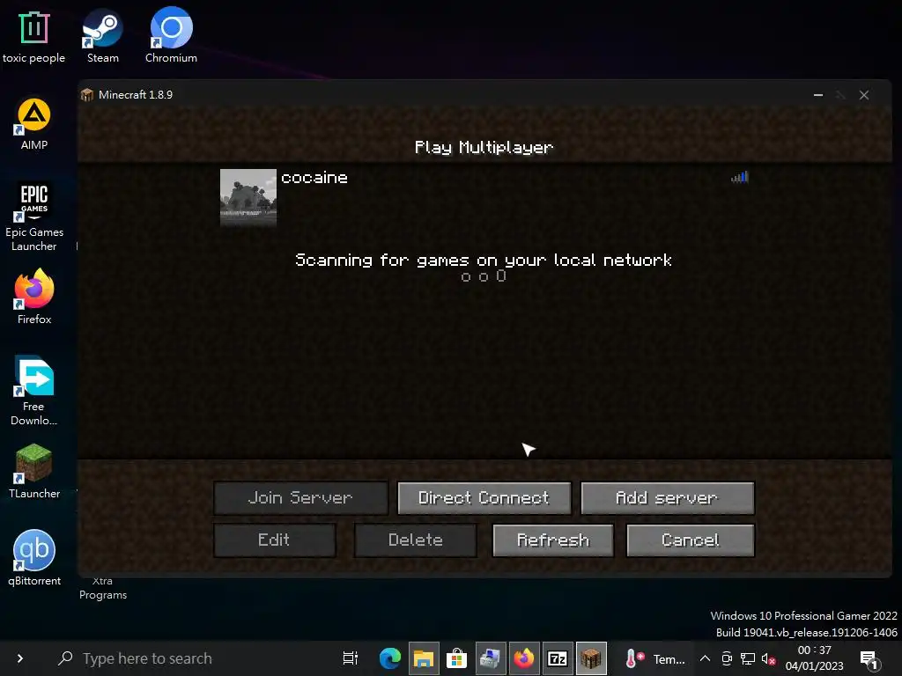This screenshot has width=902, height=676.
Task: Expand the hidden system tray icons
Action: click(705, 658)
